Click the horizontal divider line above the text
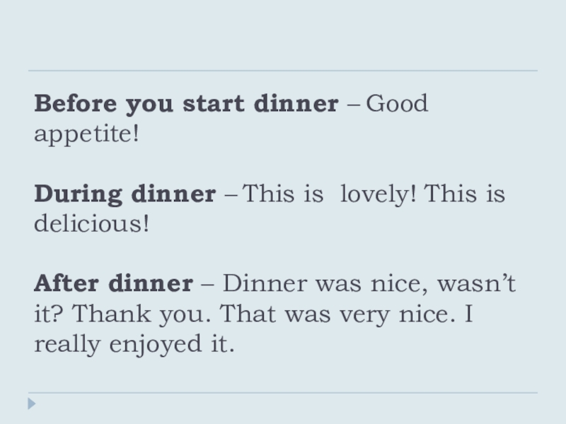Screen dimensions: 566x424 [x=283, y=71]
